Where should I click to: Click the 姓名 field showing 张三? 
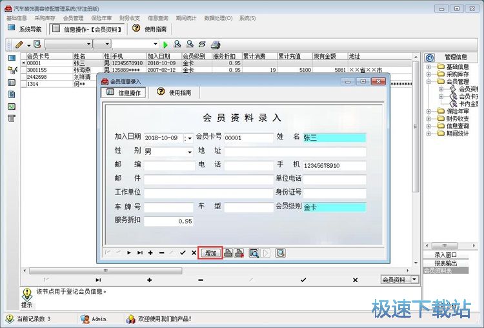pyautogui.click(x=334, y=138)
